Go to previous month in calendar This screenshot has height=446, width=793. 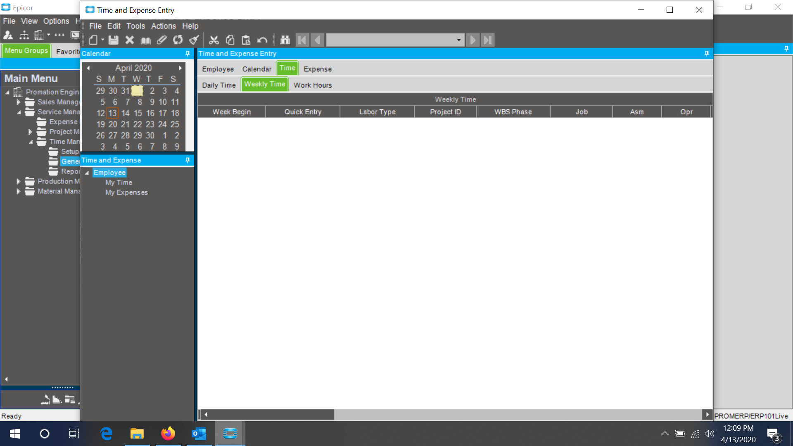[88, 68]
